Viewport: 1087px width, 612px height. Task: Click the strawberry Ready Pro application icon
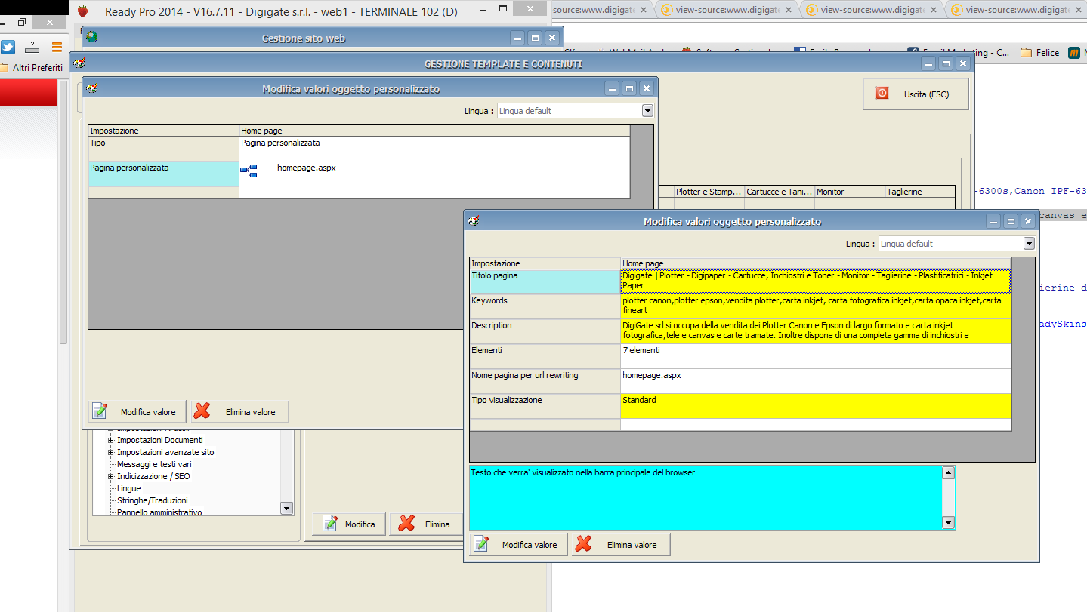coord(84,11)
